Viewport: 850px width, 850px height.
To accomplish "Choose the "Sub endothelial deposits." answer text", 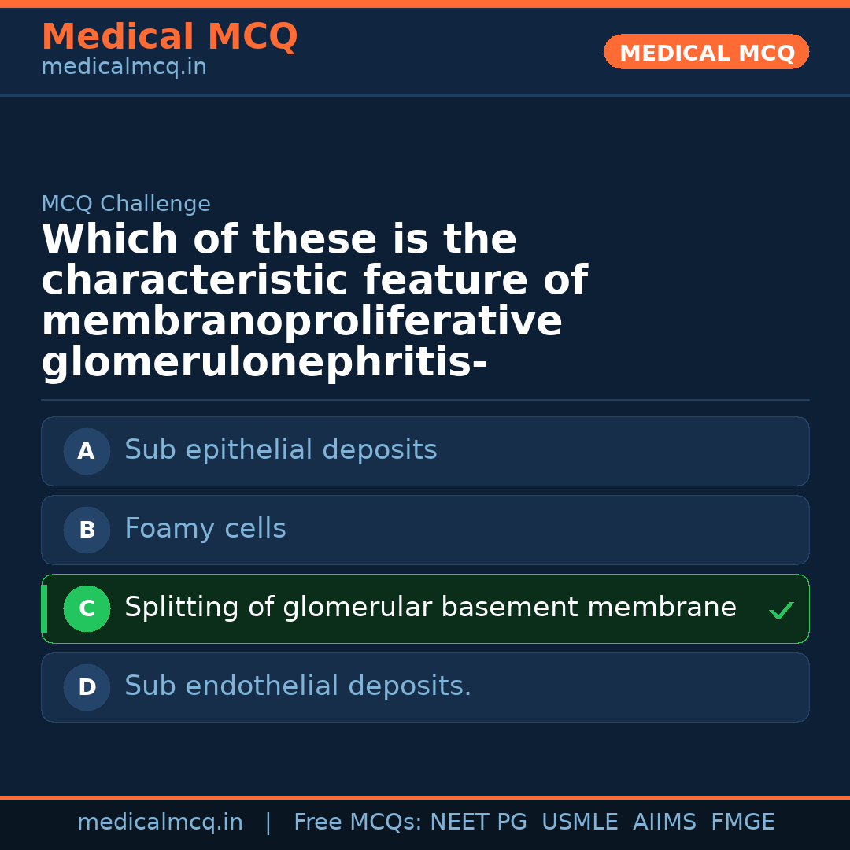I will point(297,686).
